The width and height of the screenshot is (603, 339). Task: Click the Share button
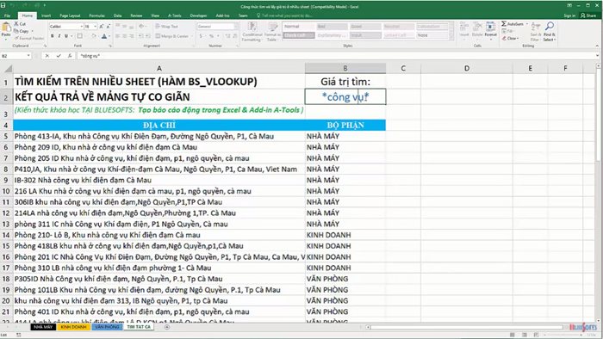[x=588, y=15]
